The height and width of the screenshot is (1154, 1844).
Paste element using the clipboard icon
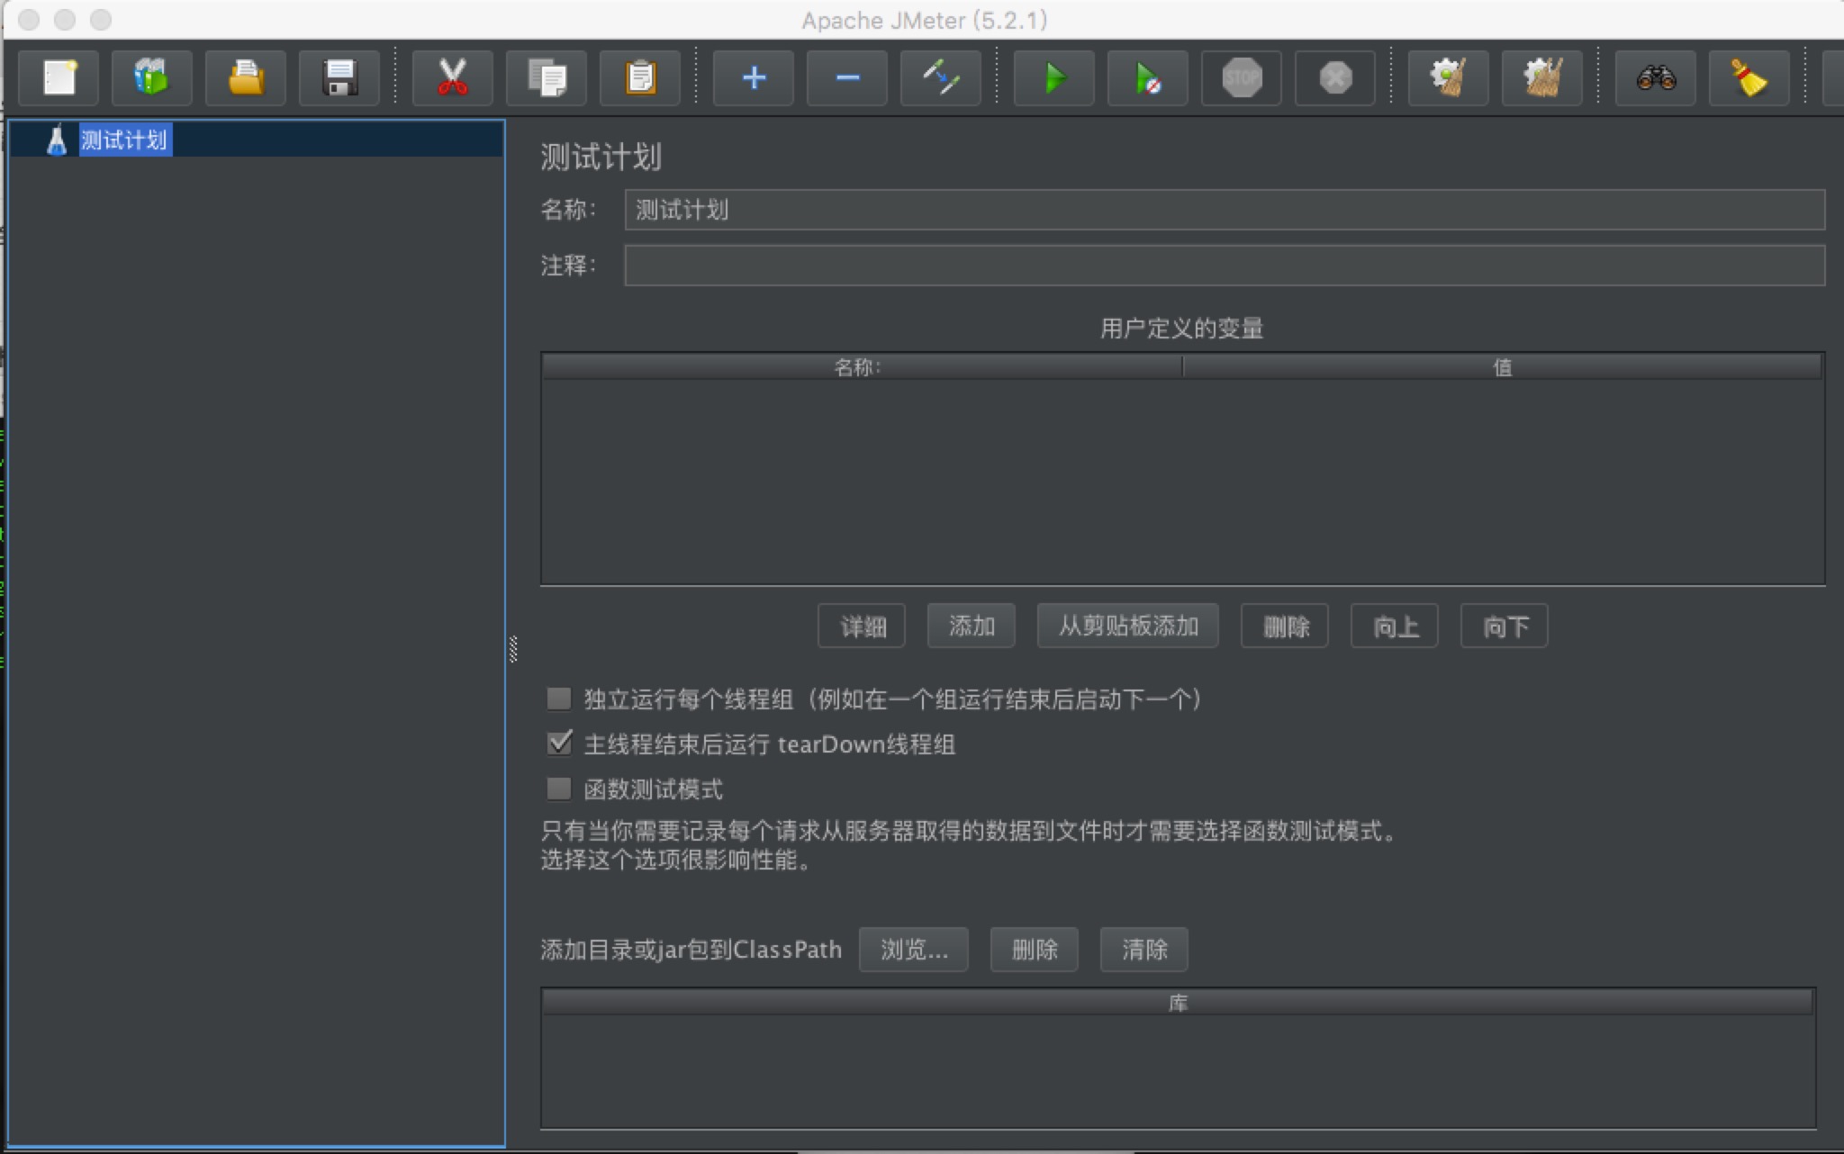(x=639, y=78)
